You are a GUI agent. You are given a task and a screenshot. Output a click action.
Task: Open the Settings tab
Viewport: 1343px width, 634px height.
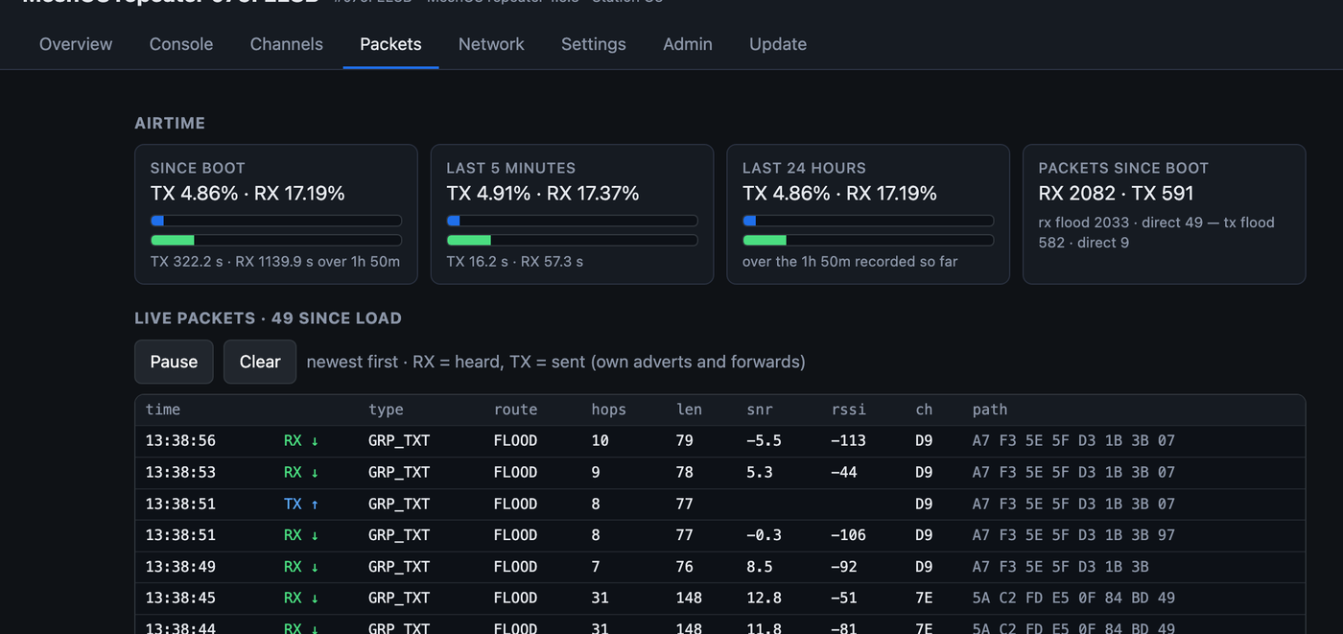click(x=593, y=44)
